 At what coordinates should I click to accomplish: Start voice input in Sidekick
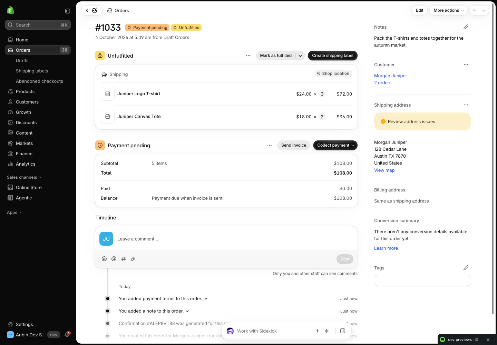tap(327, 331)
